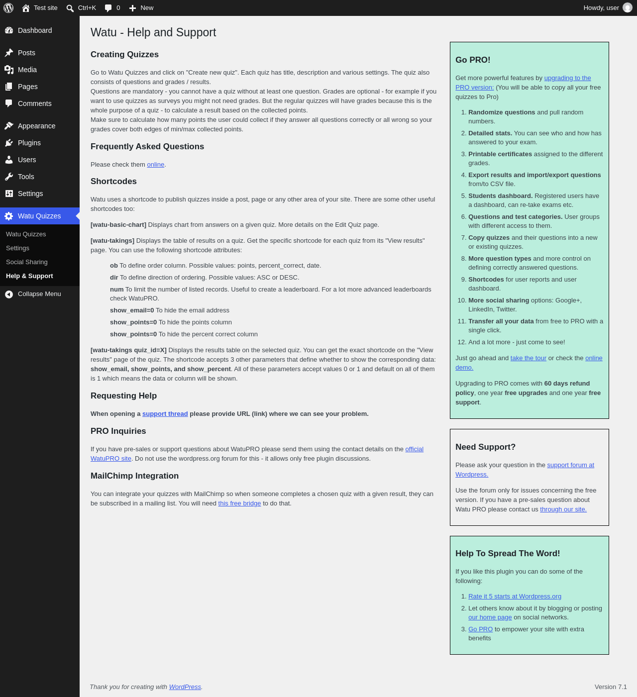Click the Media icon in sidebar

click(x=9, y=70)
